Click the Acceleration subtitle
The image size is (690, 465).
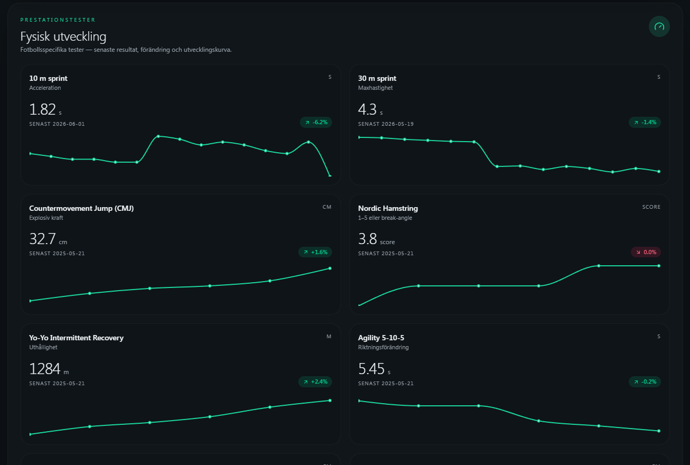(45, 88)
